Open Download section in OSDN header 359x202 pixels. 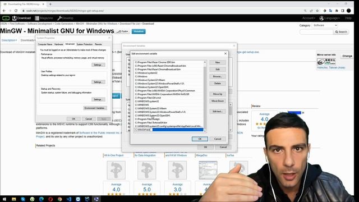pos(21,18)
